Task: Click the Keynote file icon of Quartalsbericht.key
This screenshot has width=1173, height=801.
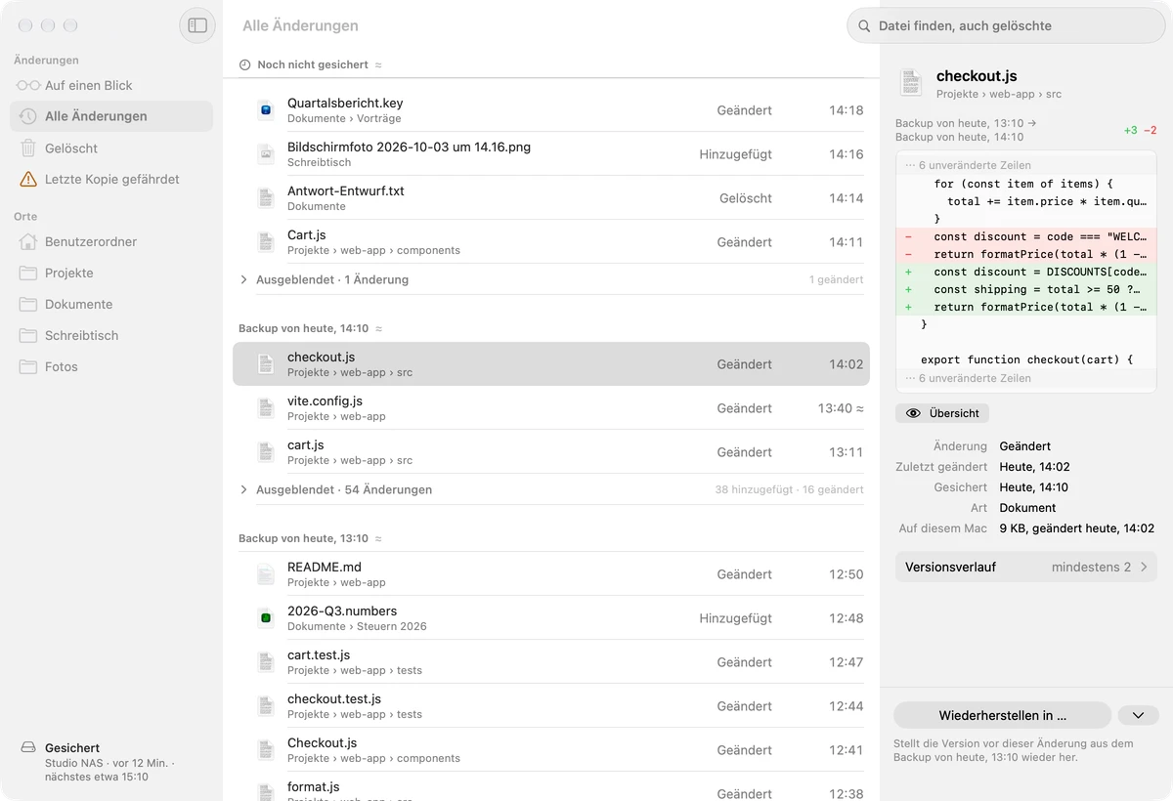Action: (265, 110)
